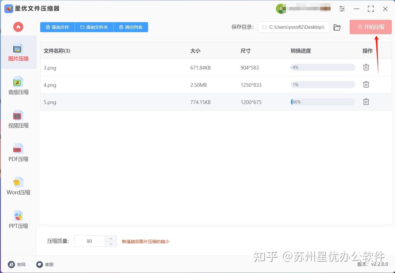Open the PDF压缩 section

(x=18, y=153)
